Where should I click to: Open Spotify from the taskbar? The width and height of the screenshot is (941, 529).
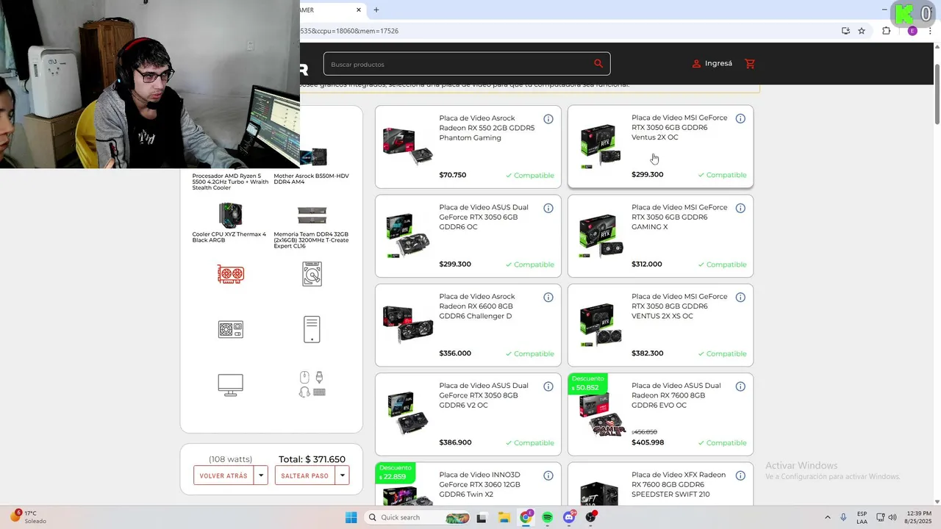(548, 517)
